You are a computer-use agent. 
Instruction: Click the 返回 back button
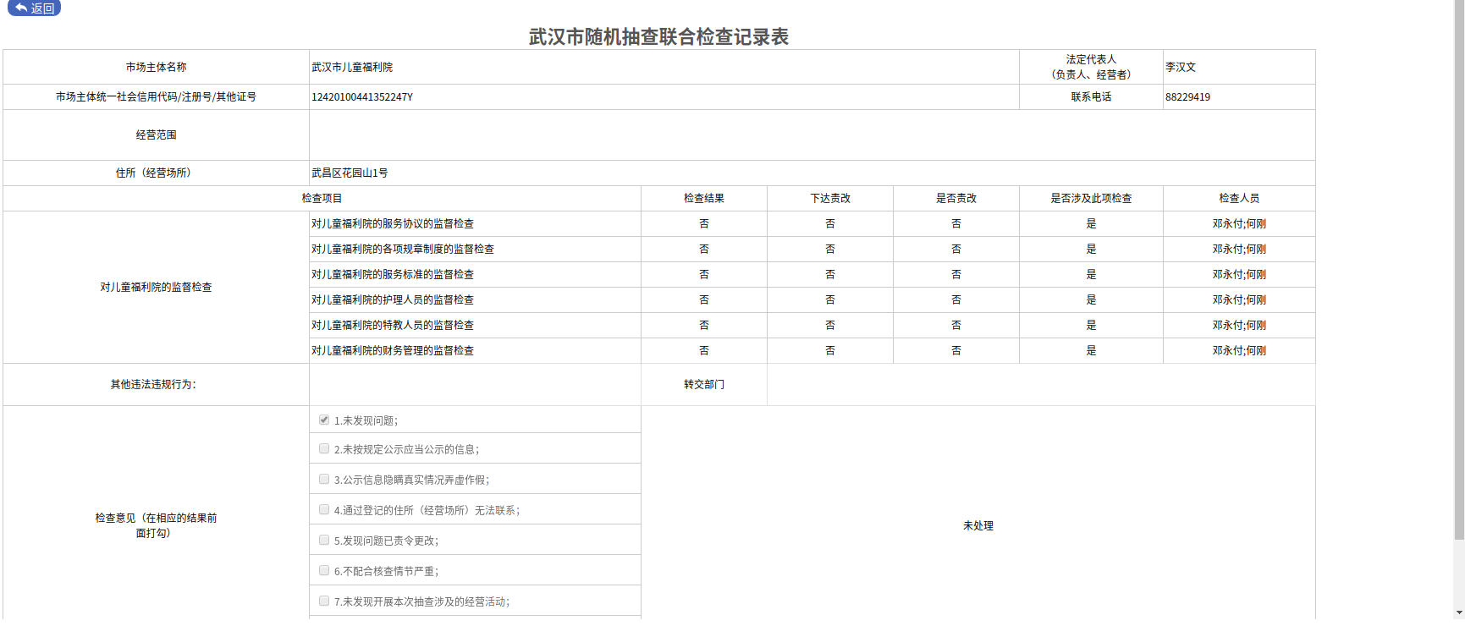point(34,8)
